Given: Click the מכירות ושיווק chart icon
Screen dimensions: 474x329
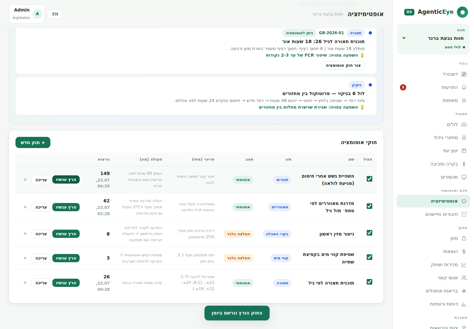Looking at the screenshot, I should (x=464, y=265).
